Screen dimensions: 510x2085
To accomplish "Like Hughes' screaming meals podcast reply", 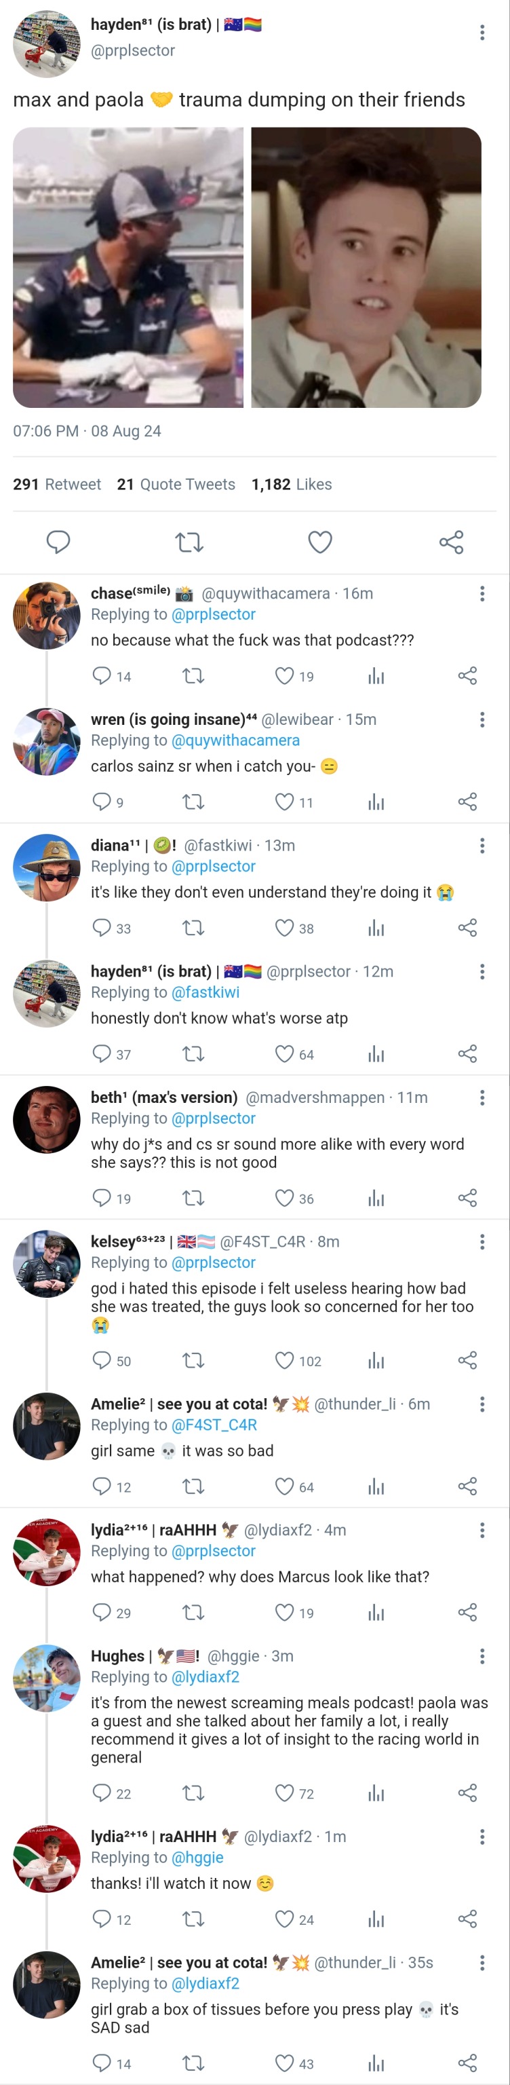I will pos(284,1792).
